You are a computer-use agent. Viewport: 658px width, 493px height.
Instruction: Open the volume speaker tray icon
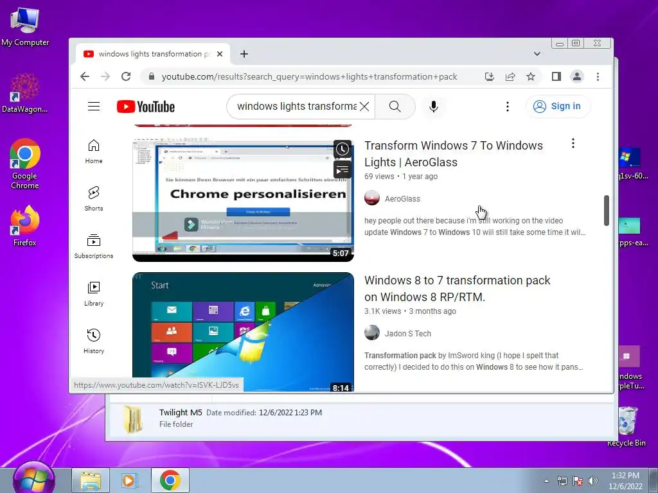click(x=592, y=481)
